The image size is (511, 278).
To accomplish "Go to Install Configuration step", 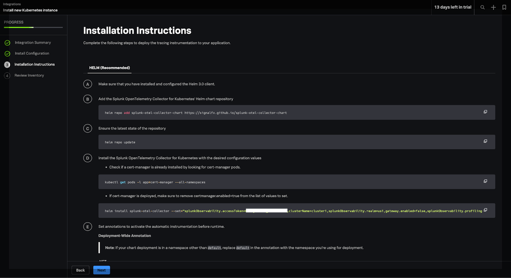I will click(x=32, y=53).
